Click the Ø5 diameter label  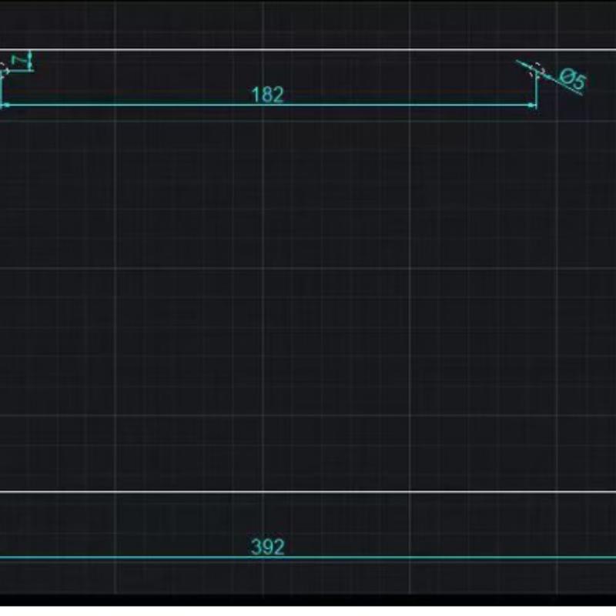tap(573, 79)
